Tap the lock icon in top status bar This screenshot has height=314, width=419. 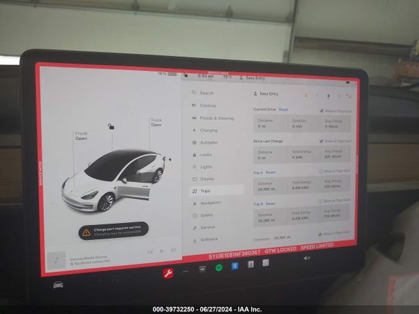click(185, 76)
